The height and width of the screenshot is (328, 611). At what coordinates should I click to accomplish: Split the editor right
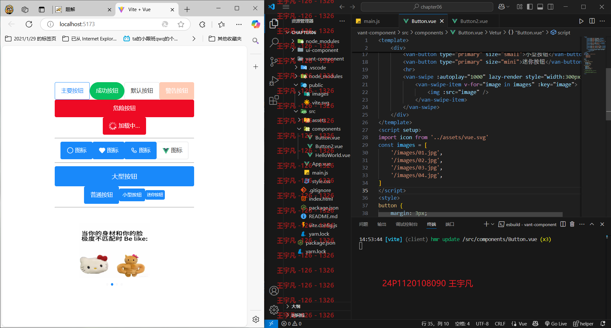(x=592, y=21)
